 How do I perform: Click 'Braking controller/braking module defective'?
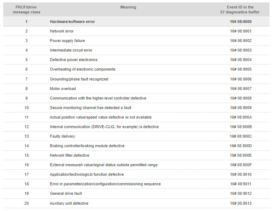(x=87, y=146)
